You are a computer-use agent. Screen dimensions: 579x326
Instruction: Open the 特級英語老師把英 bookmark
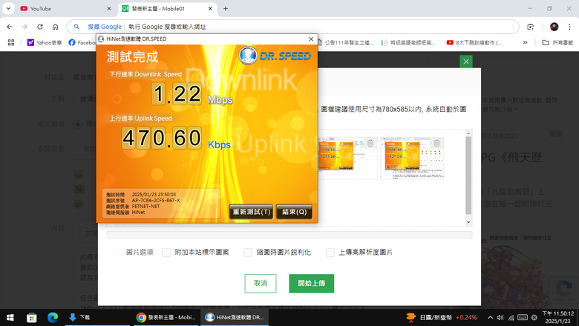point(408,42)
